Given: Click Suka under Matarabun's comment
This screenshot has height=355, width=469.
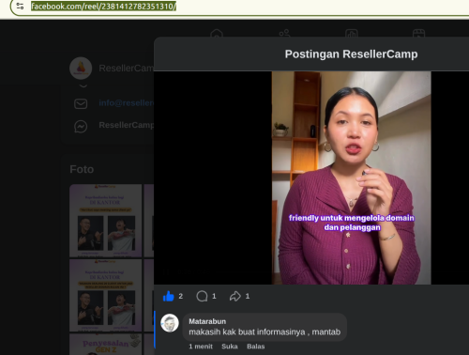Looking at the screenshot, I should [x=230, y=347].
